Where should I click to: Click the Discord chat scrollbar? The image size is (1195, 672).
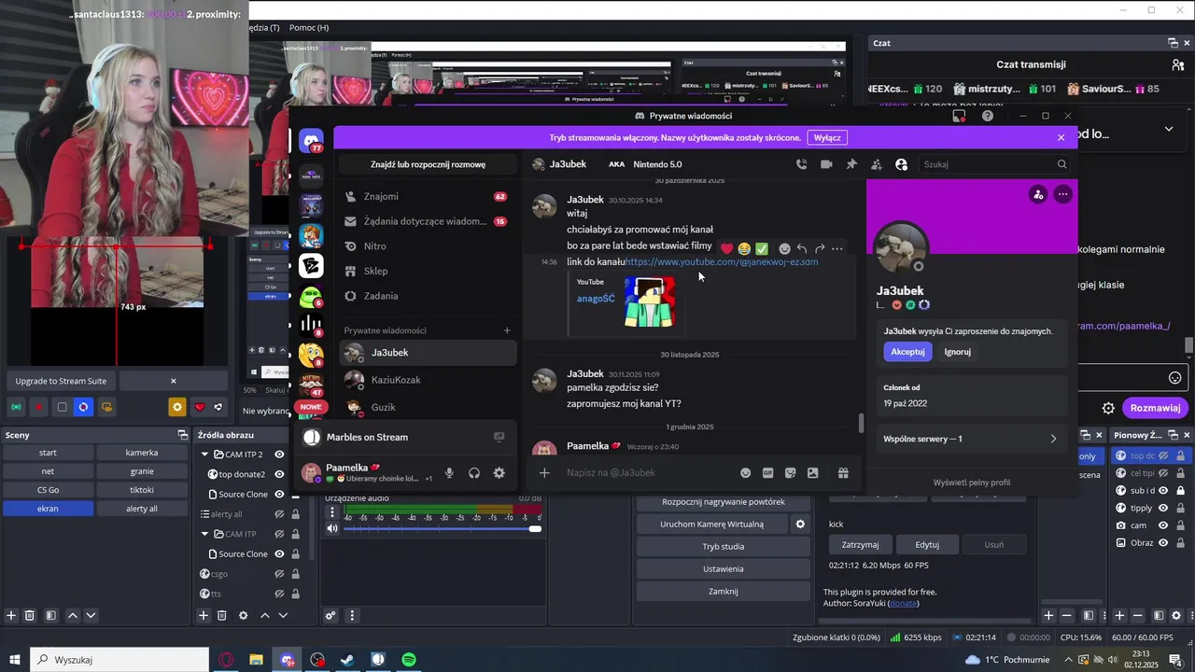(x=861, y=423)
